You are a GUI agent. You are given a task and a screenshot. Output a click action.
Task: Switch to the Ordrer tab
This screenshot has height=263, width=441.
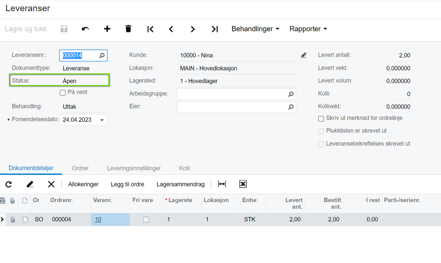(80, 168)
